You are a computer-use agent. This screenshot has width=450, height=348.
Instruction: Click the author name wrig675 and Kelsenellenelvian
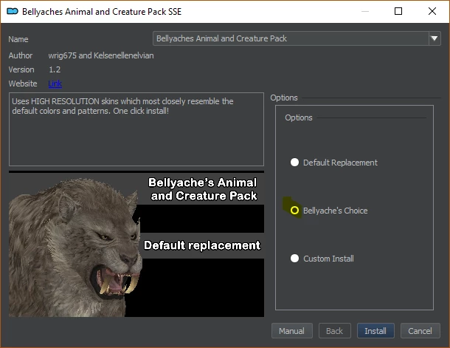click(101, 55)
